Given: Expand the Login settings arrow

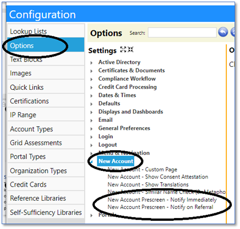Looking at the screenshot, I should [x=91, y=137].
